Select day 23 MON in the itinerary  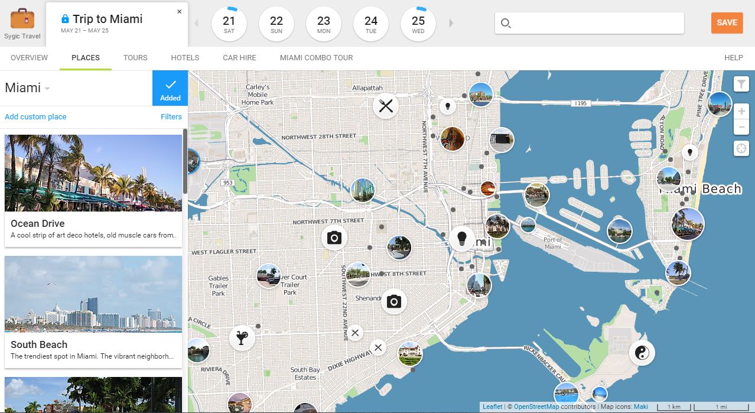[323, 24]
